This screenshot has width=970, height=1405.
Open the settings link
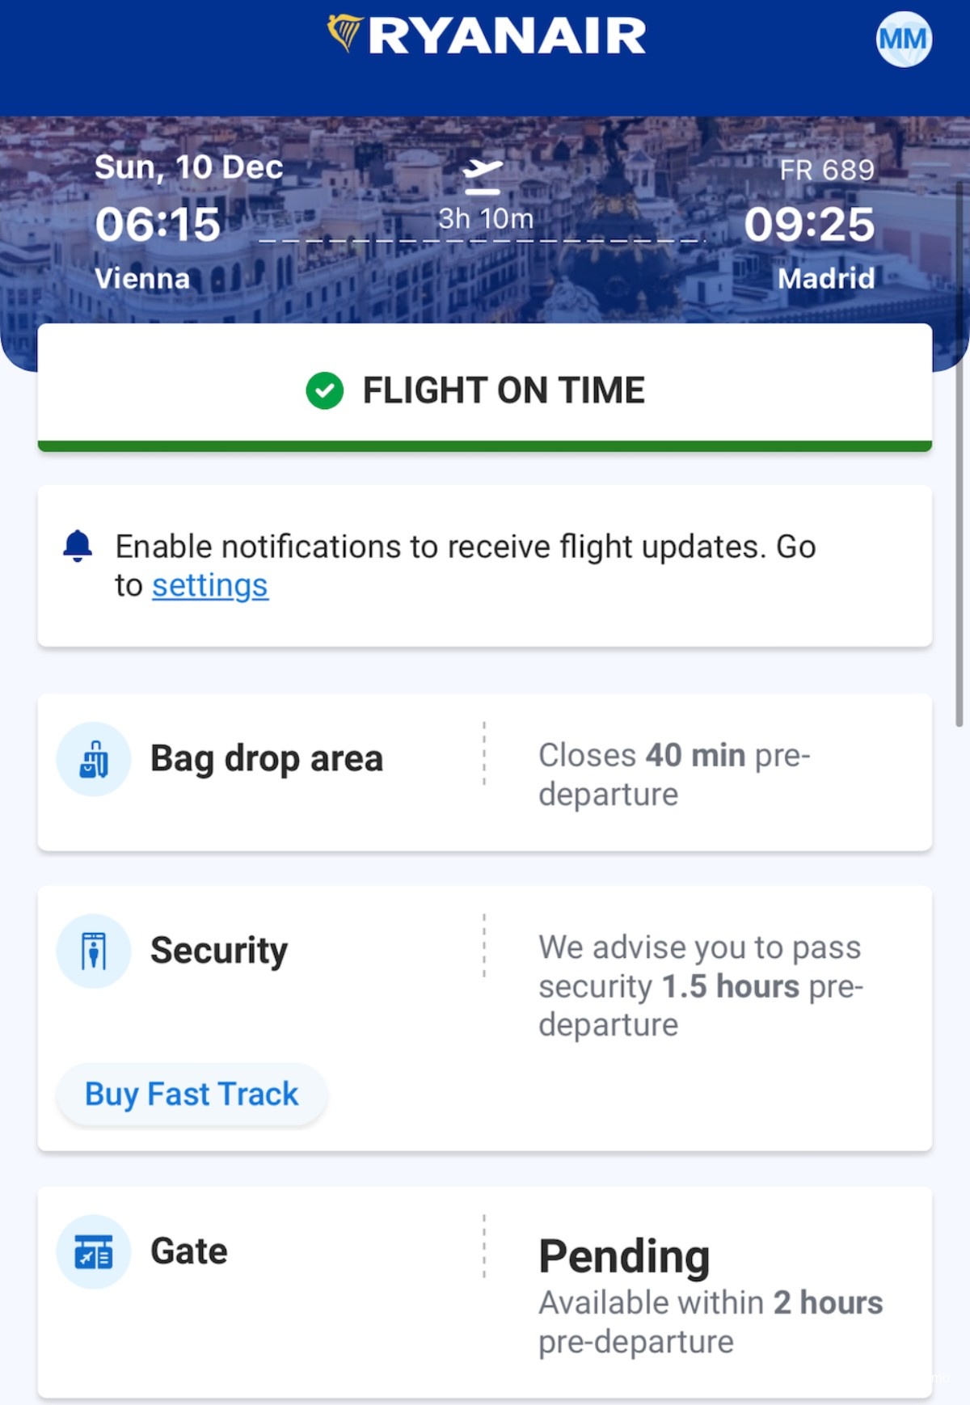point(210,585)
